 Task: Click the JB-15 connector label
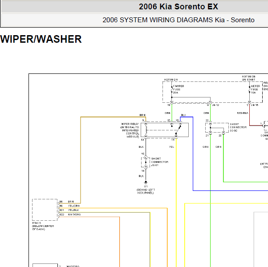tap(255, 105)
